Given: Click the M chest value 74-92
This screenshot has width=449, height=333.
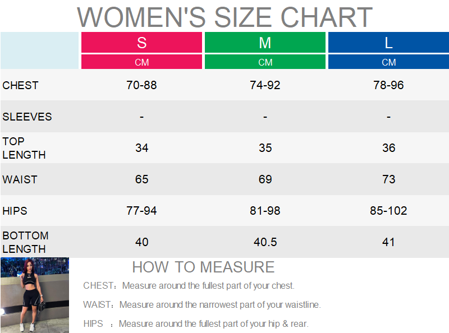Looking at the screenshot, I should tap(265, 85).
